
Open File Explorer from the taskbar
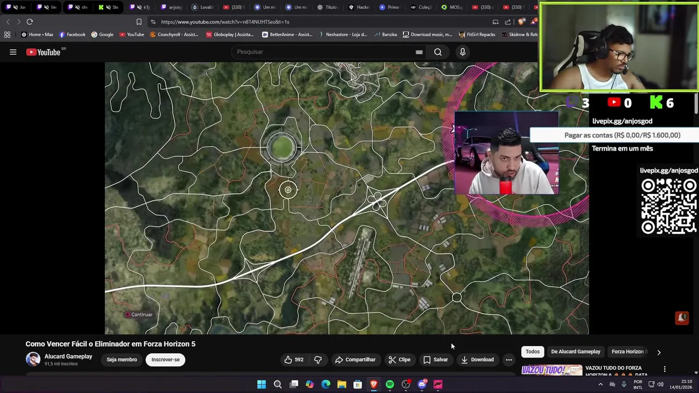[342, 384]
